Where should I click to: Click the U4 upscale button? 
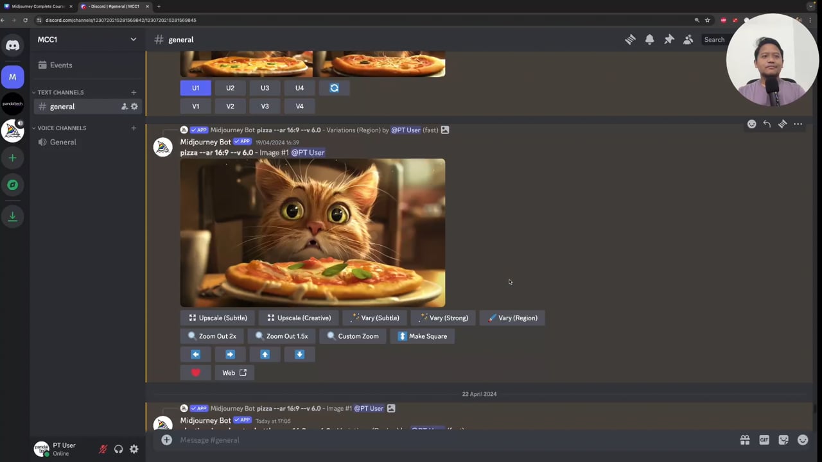(299, 88)
